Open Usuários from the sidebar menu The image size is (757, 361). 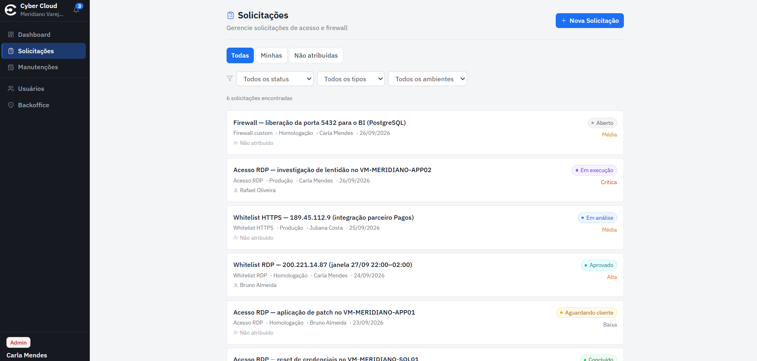click(44, 88)
